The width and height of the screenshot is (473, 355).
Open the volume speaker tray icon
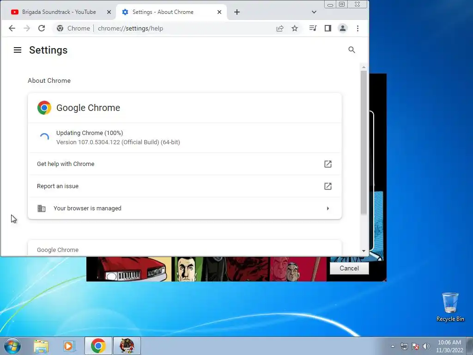tap(426, 346)
